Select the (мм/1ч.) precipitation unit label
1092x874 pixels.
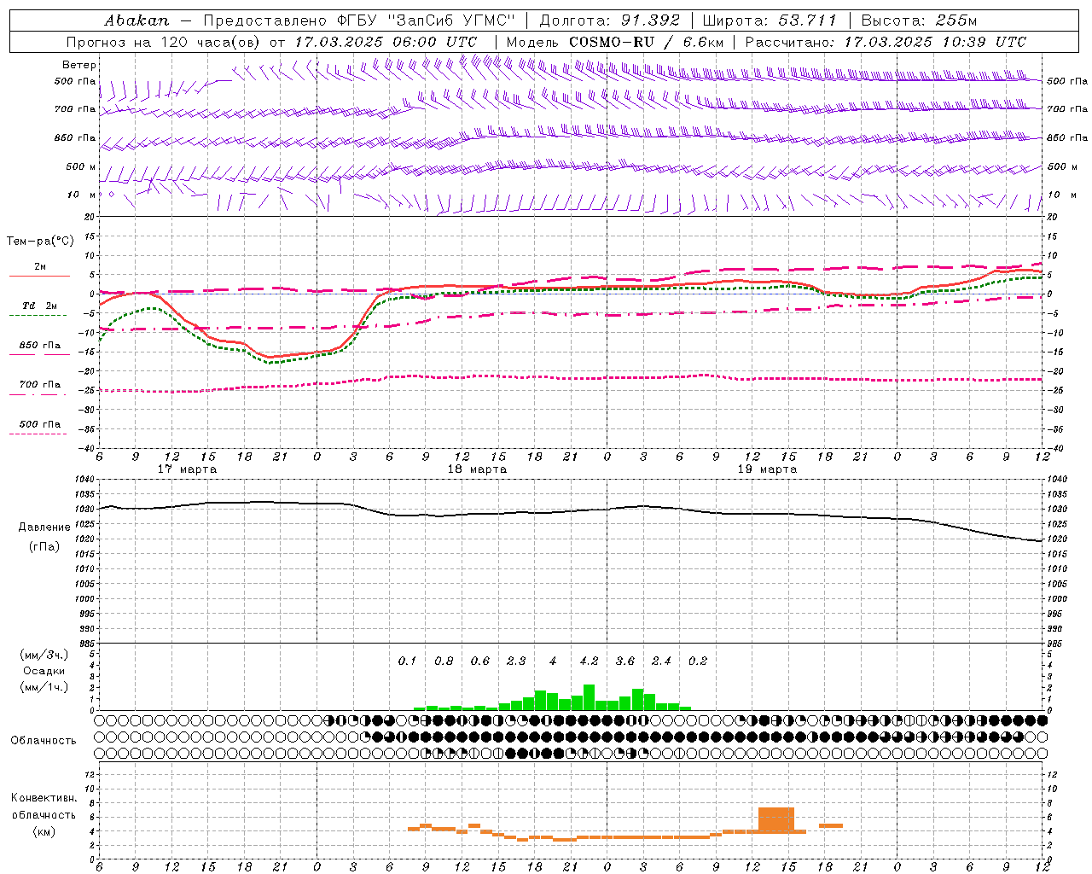[x=44, y=687]
